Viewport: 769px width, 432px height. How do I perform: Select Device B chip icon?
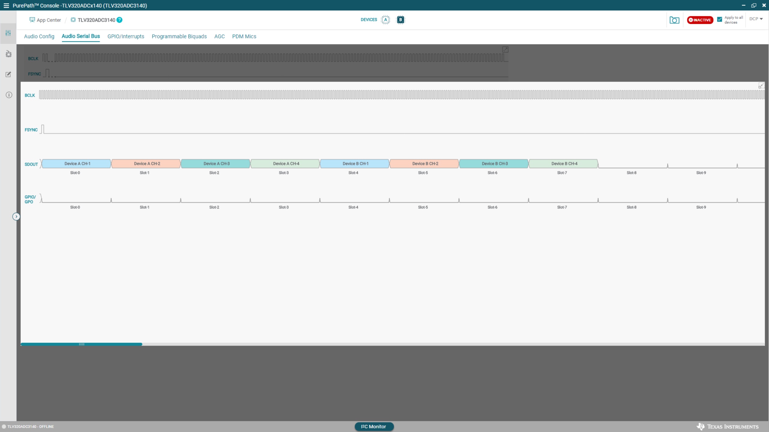400,20
